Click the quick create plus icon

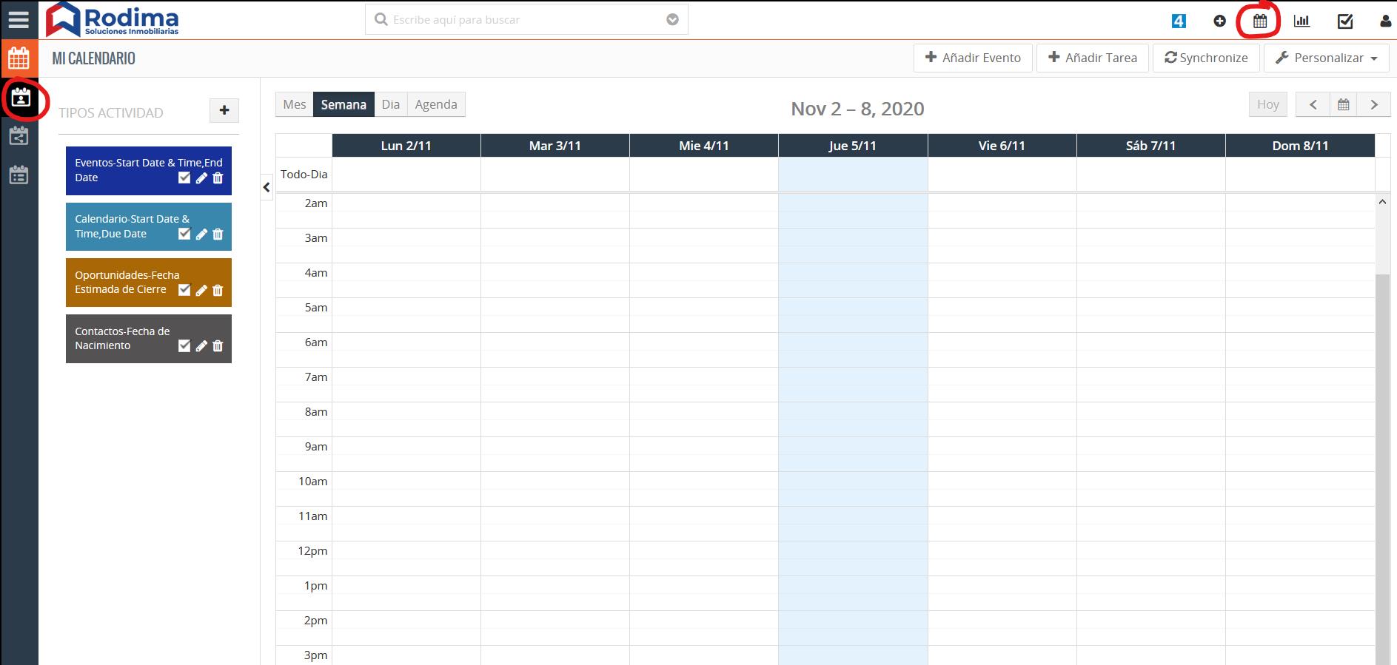[x=1219, y=21]
